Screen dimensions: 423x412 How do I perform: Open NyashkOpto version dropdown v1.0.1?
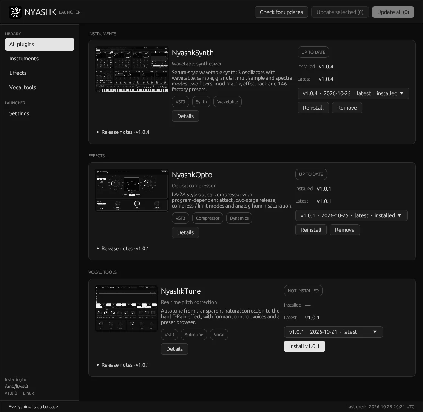tap(351, 215)
